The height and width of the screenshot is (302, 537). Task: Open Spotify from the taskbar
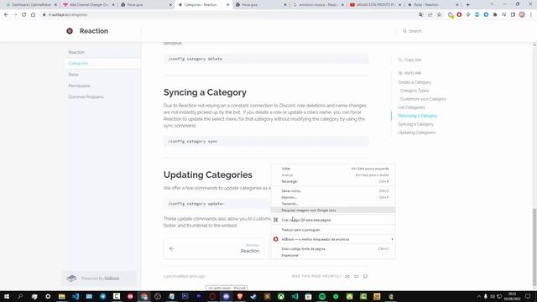[x=322, y=296]
